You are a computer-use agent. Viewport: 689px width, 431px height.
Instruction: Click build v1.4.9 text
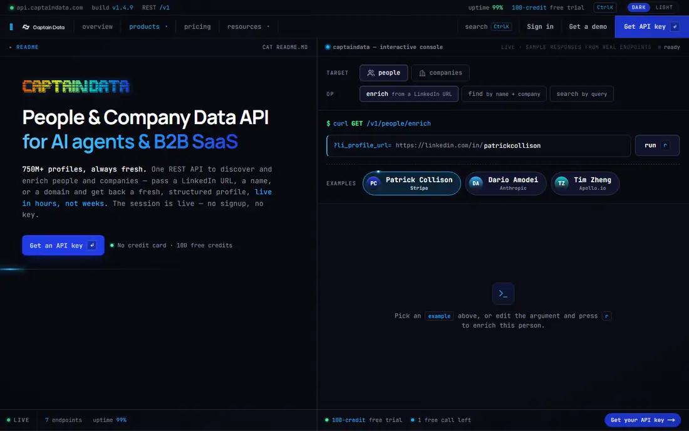[112, 8]
